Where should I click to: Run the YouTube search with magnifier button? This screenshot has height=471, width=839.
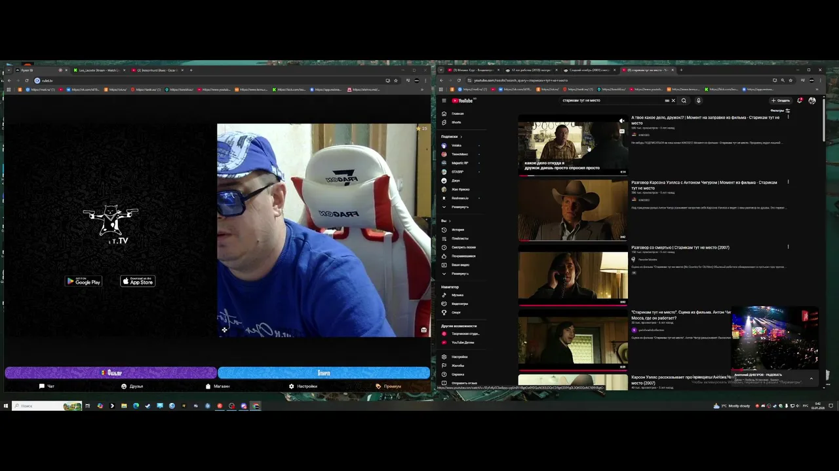(x=684, y=101)
